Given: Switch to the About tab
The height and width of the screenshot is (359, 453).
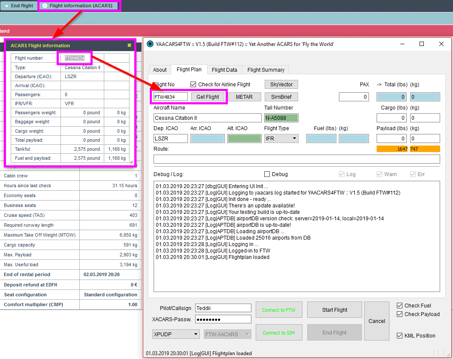Looking at the screenshot, I should point(160,70).
